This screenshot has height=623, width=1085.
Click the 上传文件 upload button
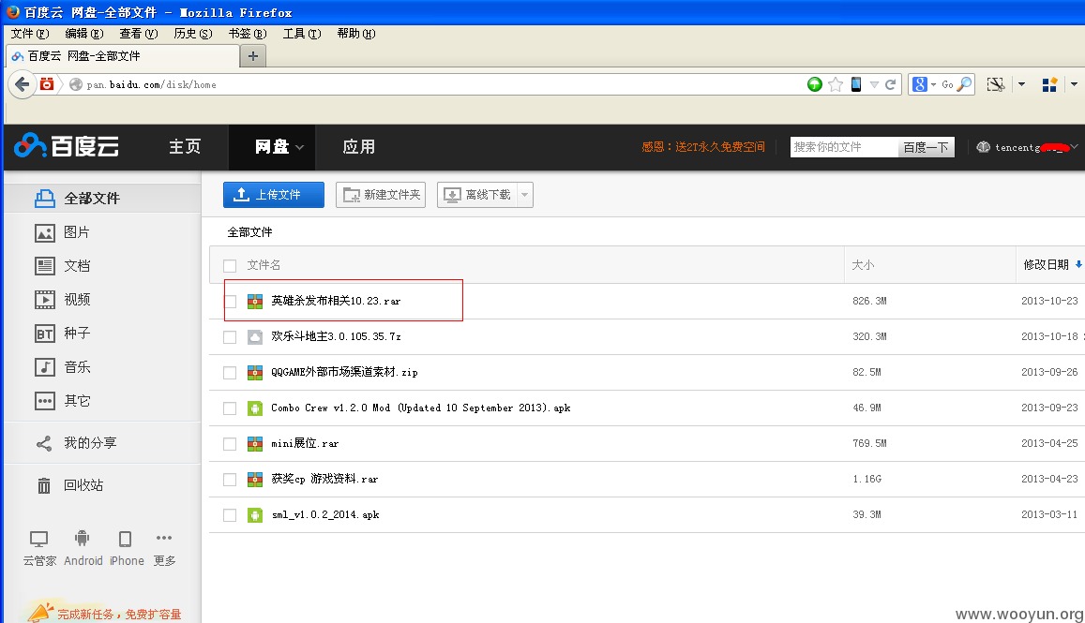pyautogui.click(x=273, y=195)
